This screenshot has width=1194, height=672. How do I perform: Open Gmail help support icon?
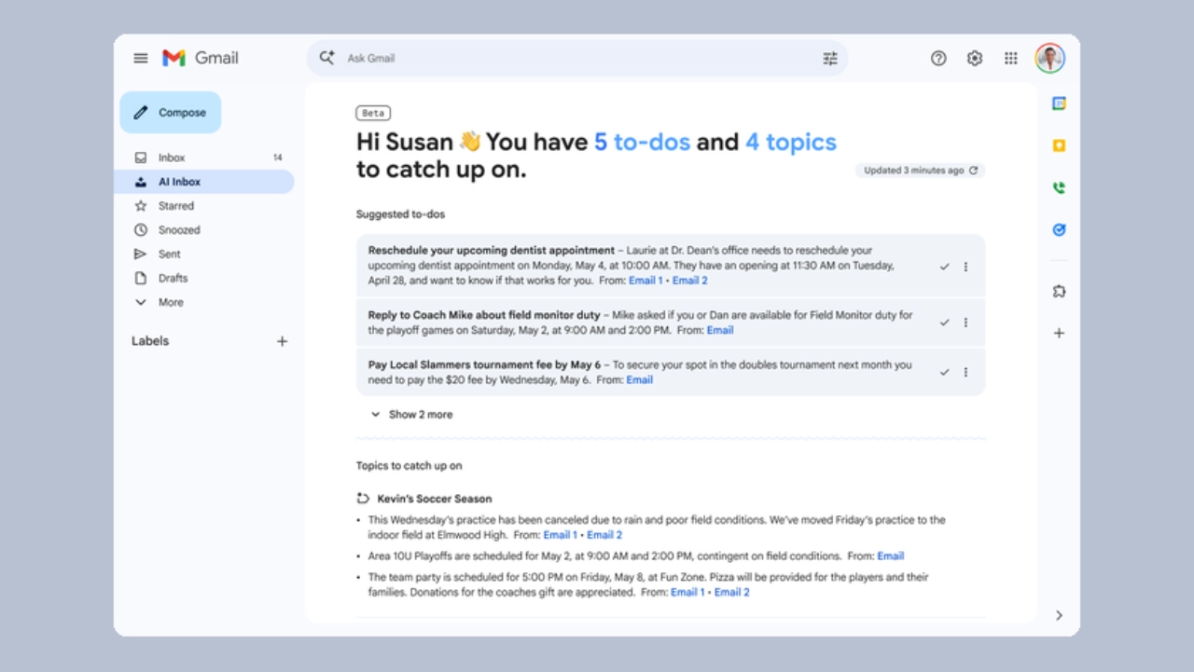938,59
